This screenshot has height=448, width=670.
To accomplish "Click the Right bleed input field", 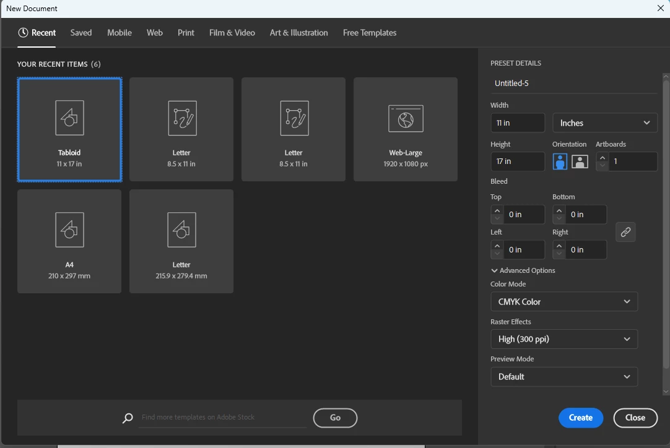I will 586,250.
